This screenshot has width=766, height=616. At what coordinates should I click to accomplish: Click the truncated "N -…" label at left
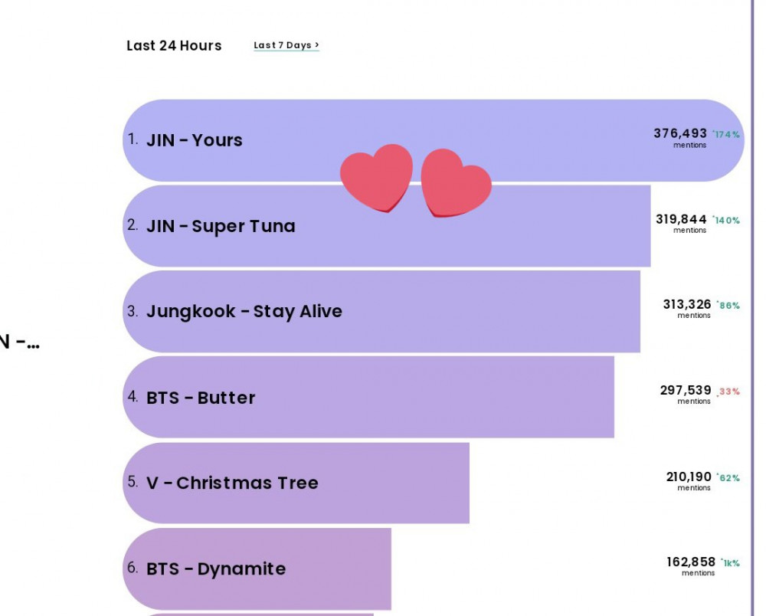[x=19, y=342]
